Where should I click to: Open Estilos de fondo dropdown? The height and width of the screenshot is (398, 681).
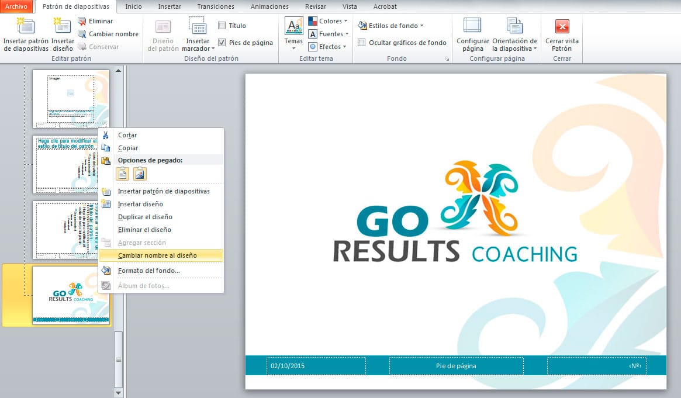click(x=390, y=26)
